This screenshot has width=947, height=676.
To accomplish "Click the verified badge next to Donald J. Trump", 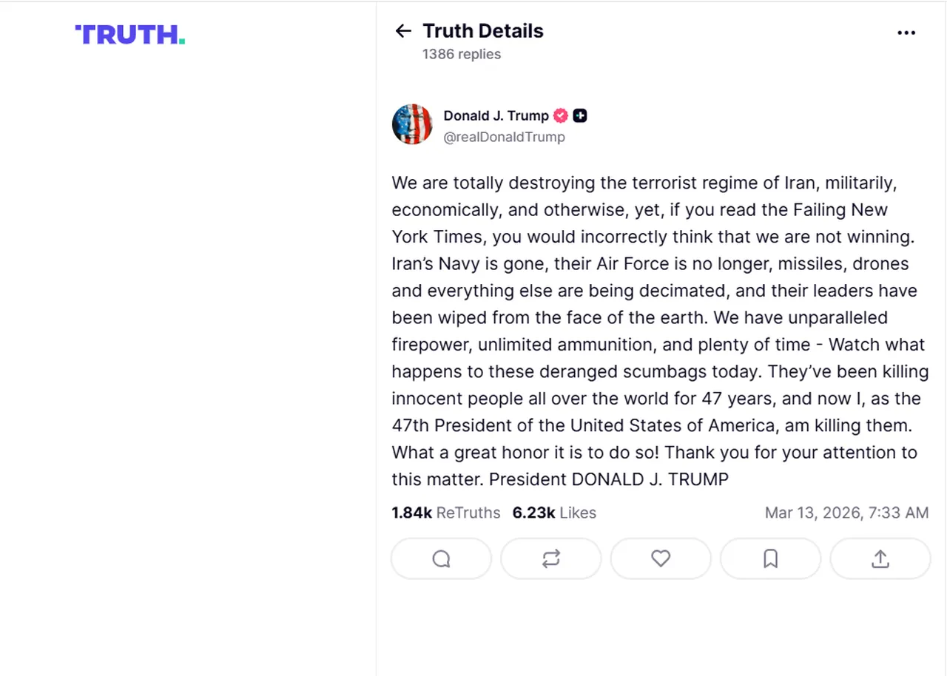I will (x=560, y=115).
